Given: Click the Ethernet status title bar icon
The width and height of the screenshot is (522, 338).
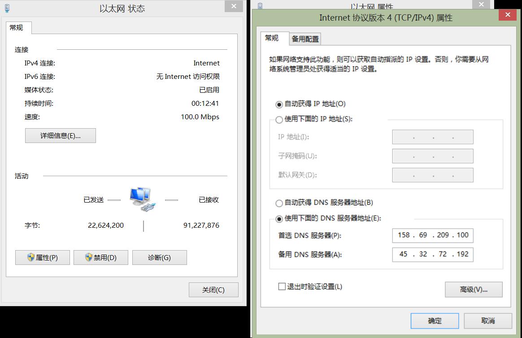Looking at the screenshot, I should (8, 8).
